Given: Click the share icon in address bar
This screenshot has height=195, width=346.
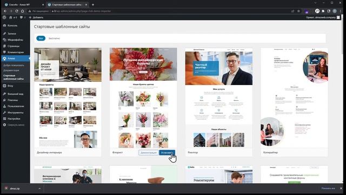Looking at the screenshot, I should (x=292, y=11).
